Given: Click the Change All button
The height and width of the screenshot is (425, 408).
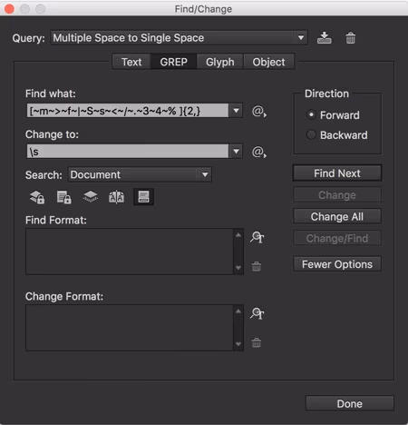Looking at the screenshot, I should pyautogui.click(x=337, y=216).
